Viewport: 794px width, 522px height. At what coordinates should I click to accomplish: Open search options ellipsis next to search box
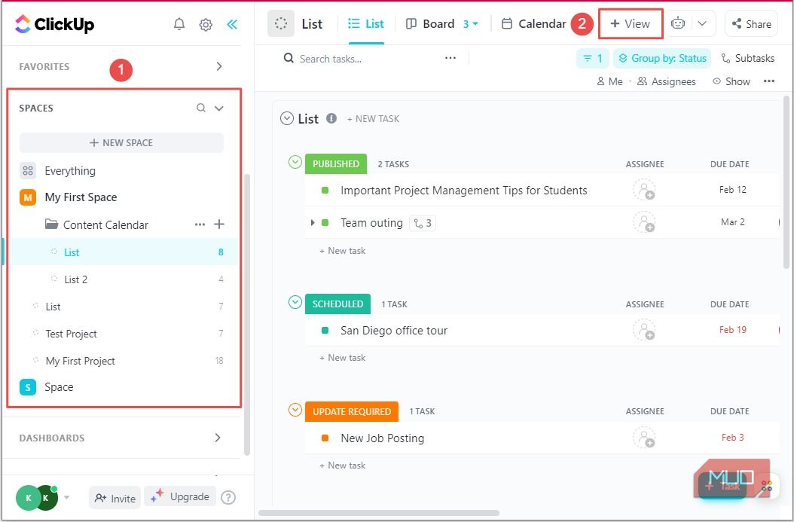pyautogui.click(x=450, y=58)
